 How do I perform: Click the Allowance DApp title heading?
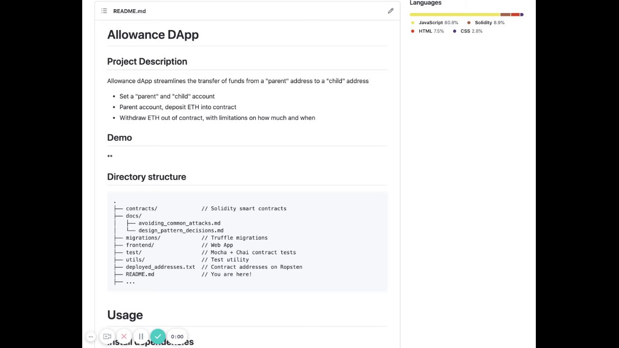point(153,35)
